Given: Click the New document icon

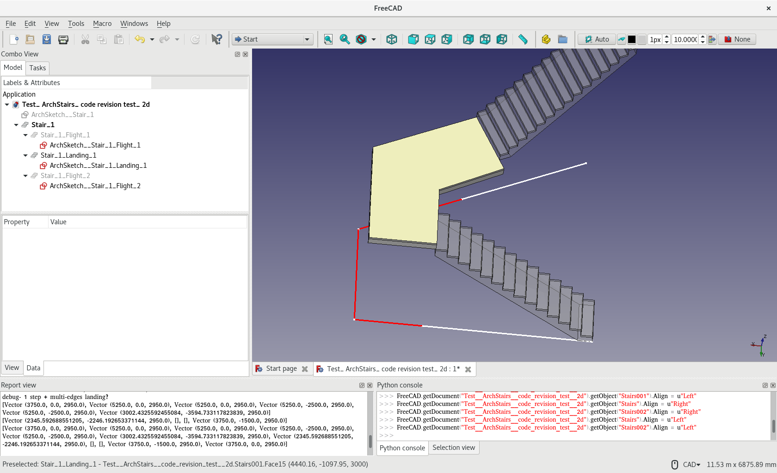Looking at the screenshot, I should [x=14, y=39].
